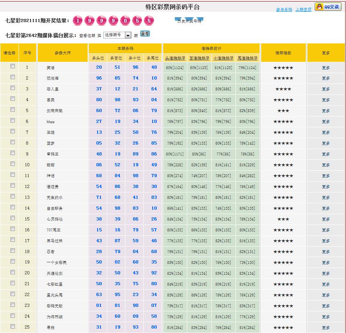The height and width of the screenshot is (333, 346).
Task: Click the five-star rating in row 1
Action: point(283,67)
